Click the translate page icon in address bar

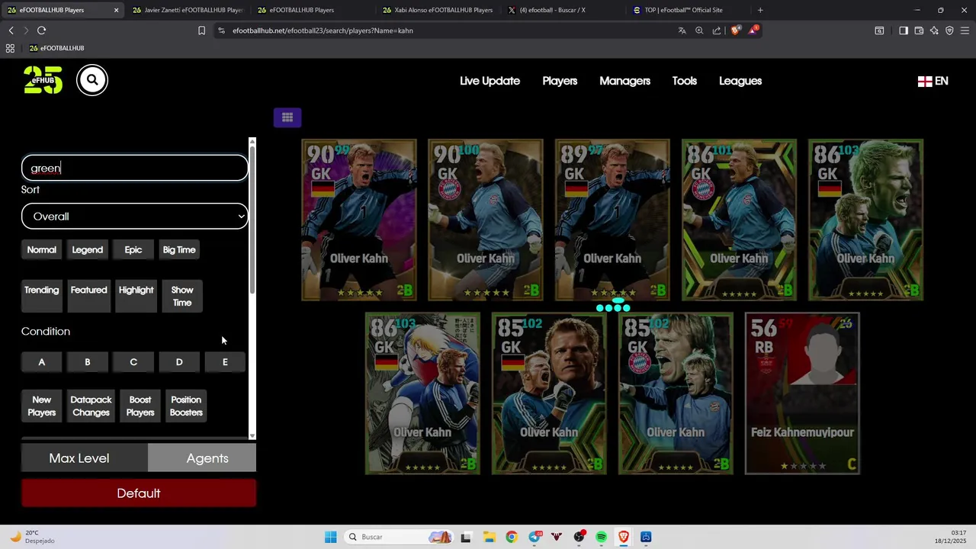pyautogui.click(x=682, y=30)
